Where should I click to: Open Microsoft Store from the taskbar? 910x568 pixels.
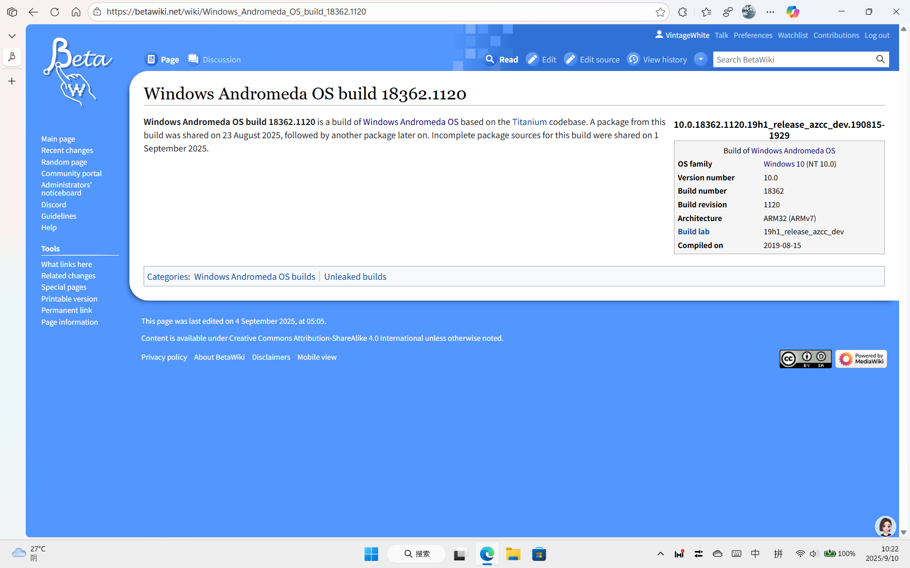point(539,554)
